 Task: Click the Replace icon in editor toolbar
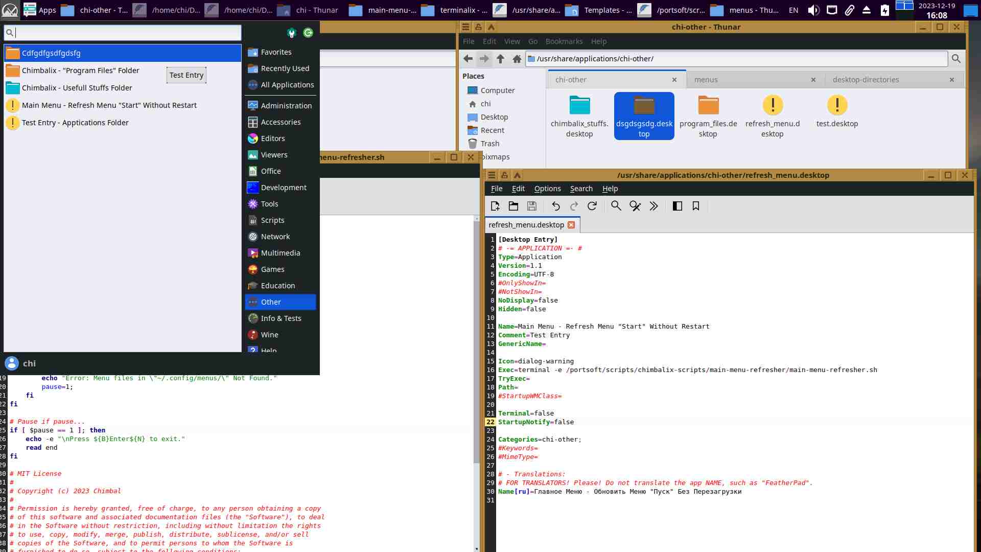[x=635, y=206]
